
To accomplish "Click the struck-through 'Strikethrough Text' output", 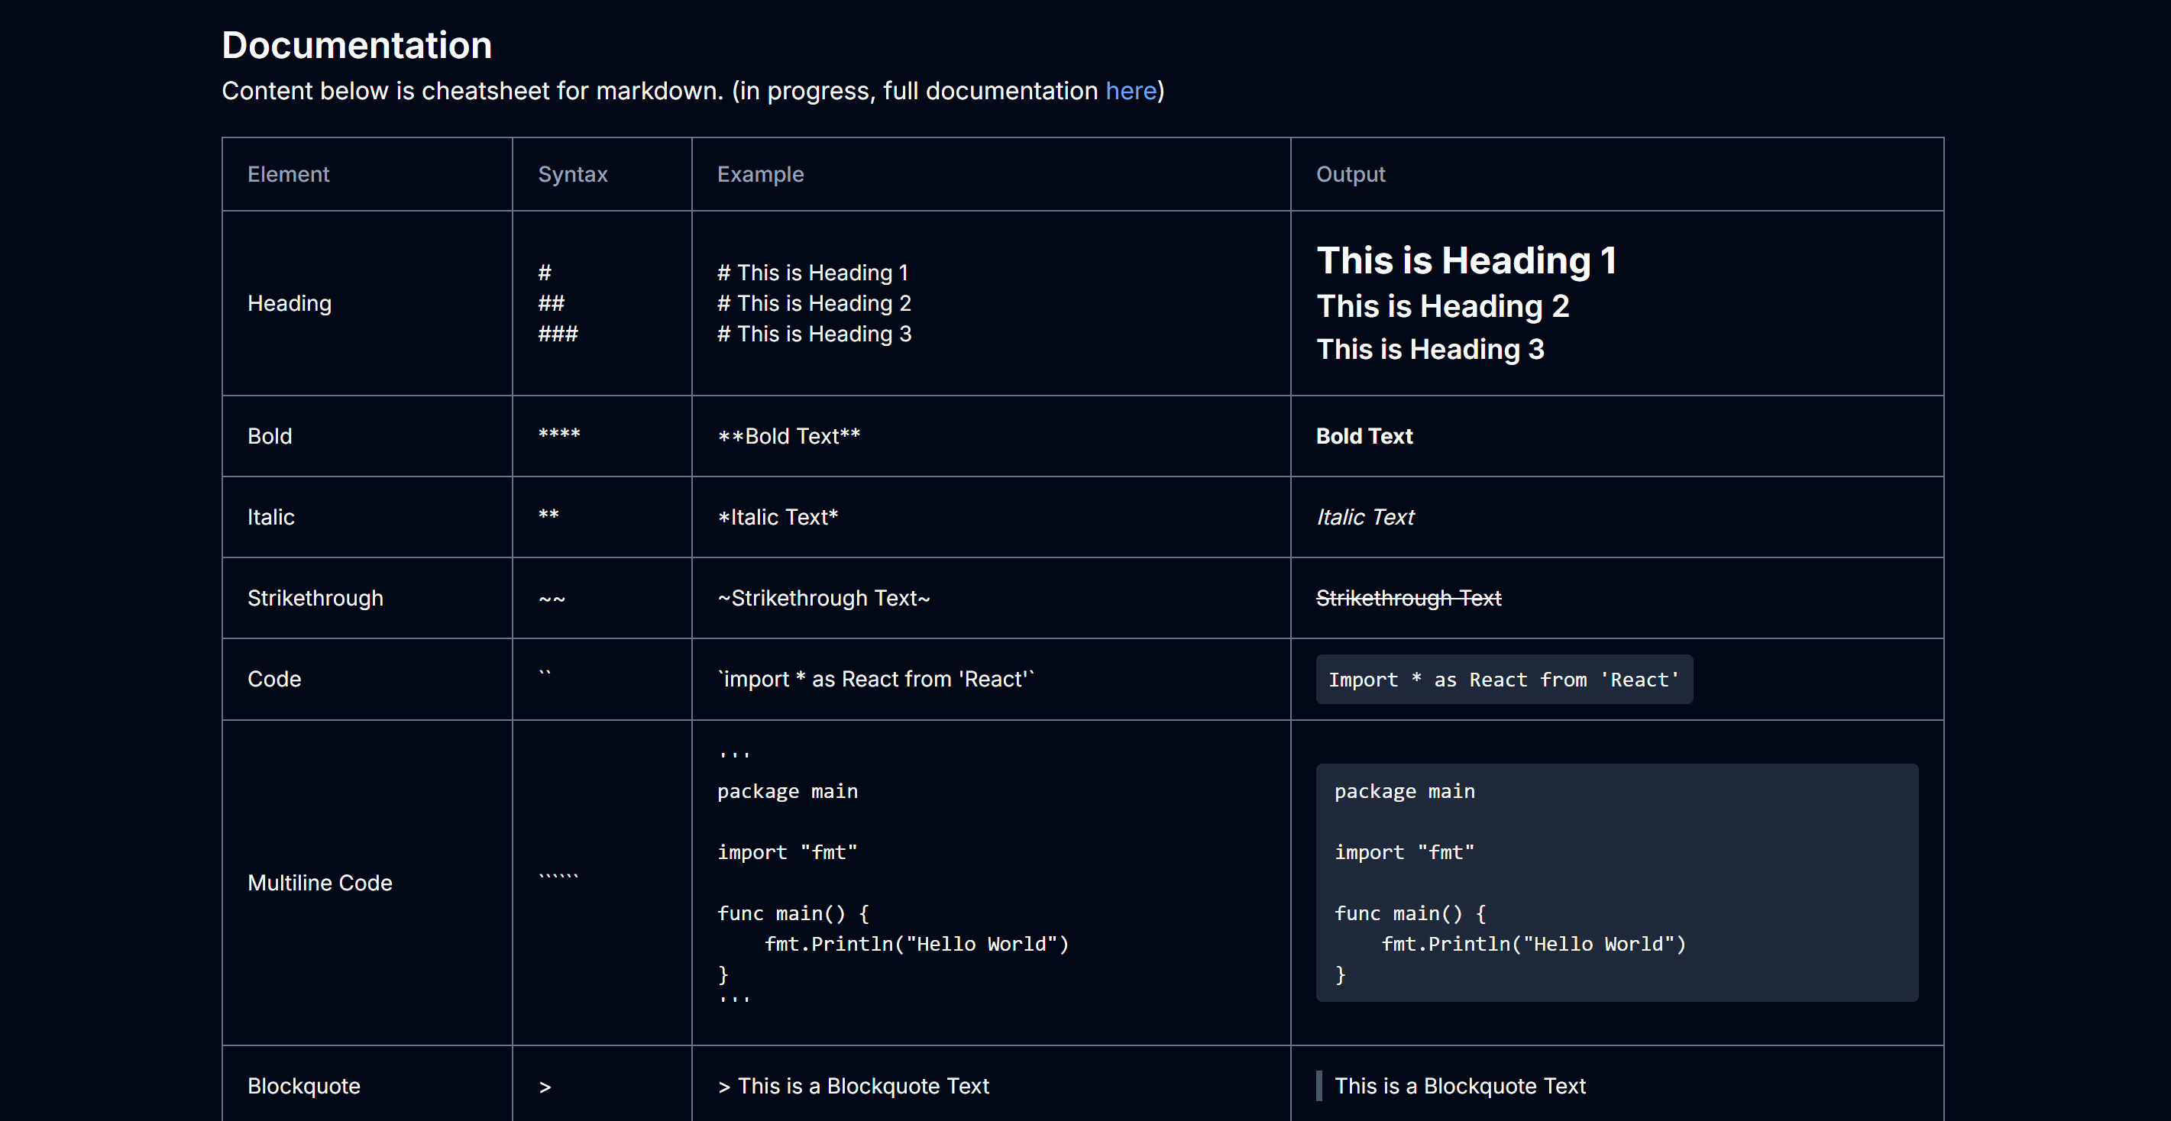I will click(x=1409, y=598).
